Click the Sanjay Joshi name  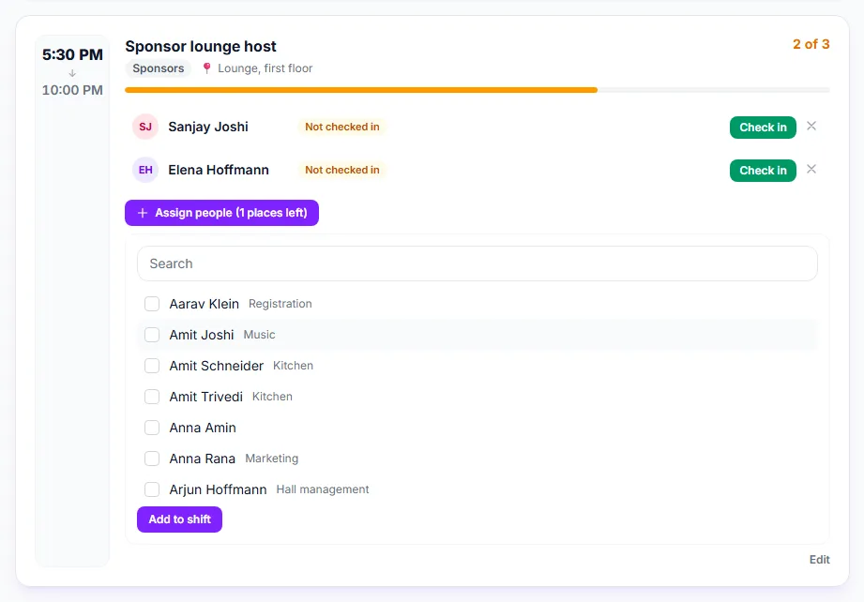point(208,127)
